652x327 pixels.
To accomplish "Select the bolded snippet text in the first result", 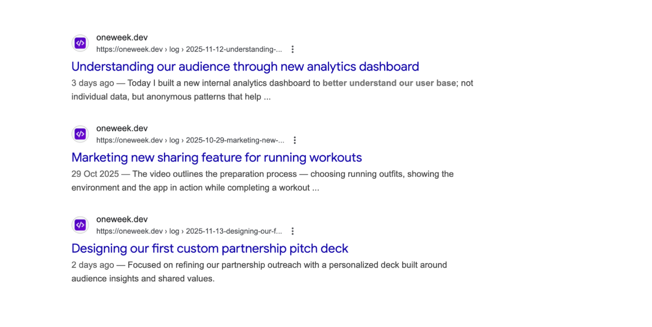I will [389, 83].
